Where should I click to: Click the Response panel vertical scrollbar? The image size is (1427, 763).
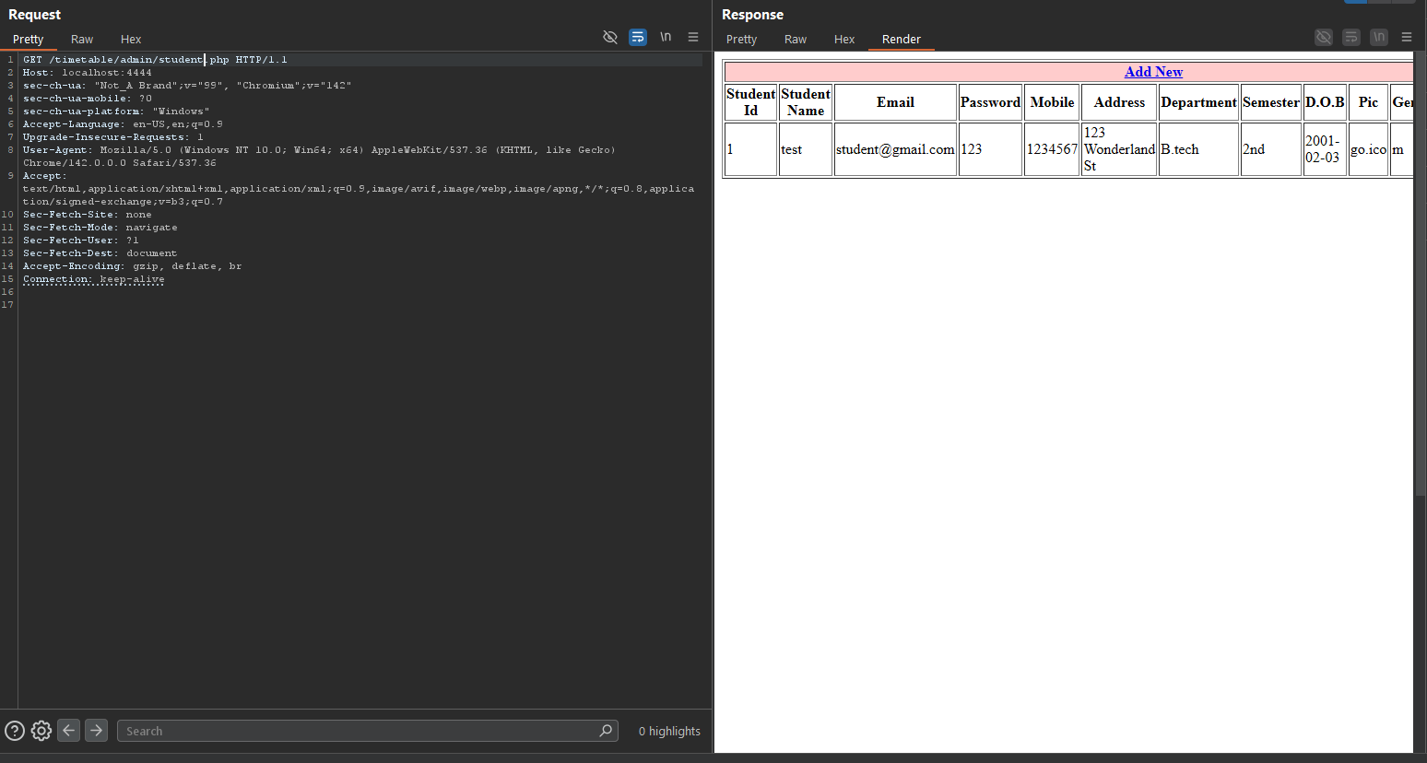(1420, 276)
